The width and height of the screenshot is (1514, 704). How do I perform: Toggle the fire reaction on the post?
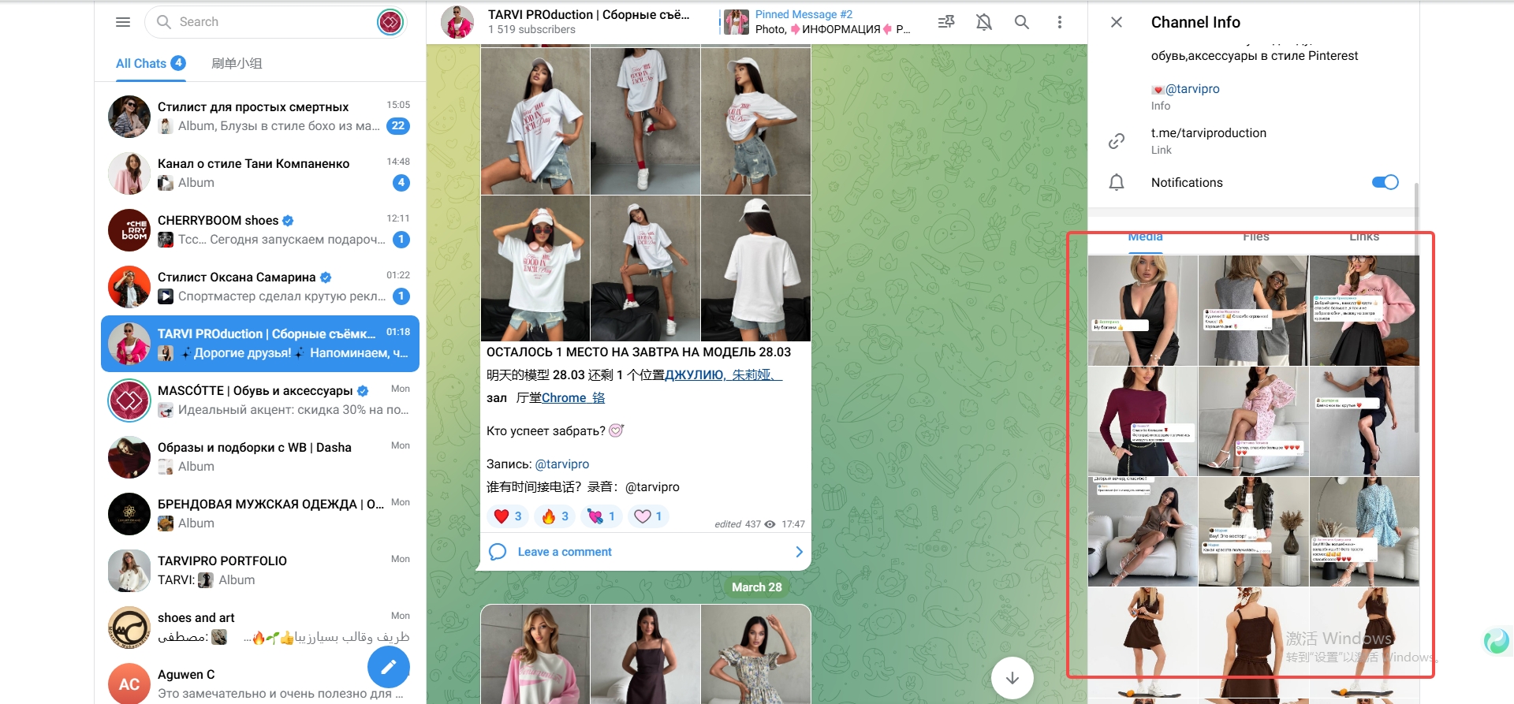(x=555, y=516)
